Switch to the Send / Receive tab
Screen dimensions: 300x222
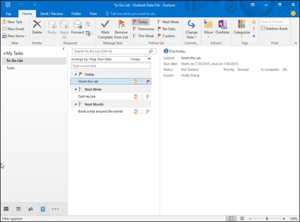[x=52, y=14]
